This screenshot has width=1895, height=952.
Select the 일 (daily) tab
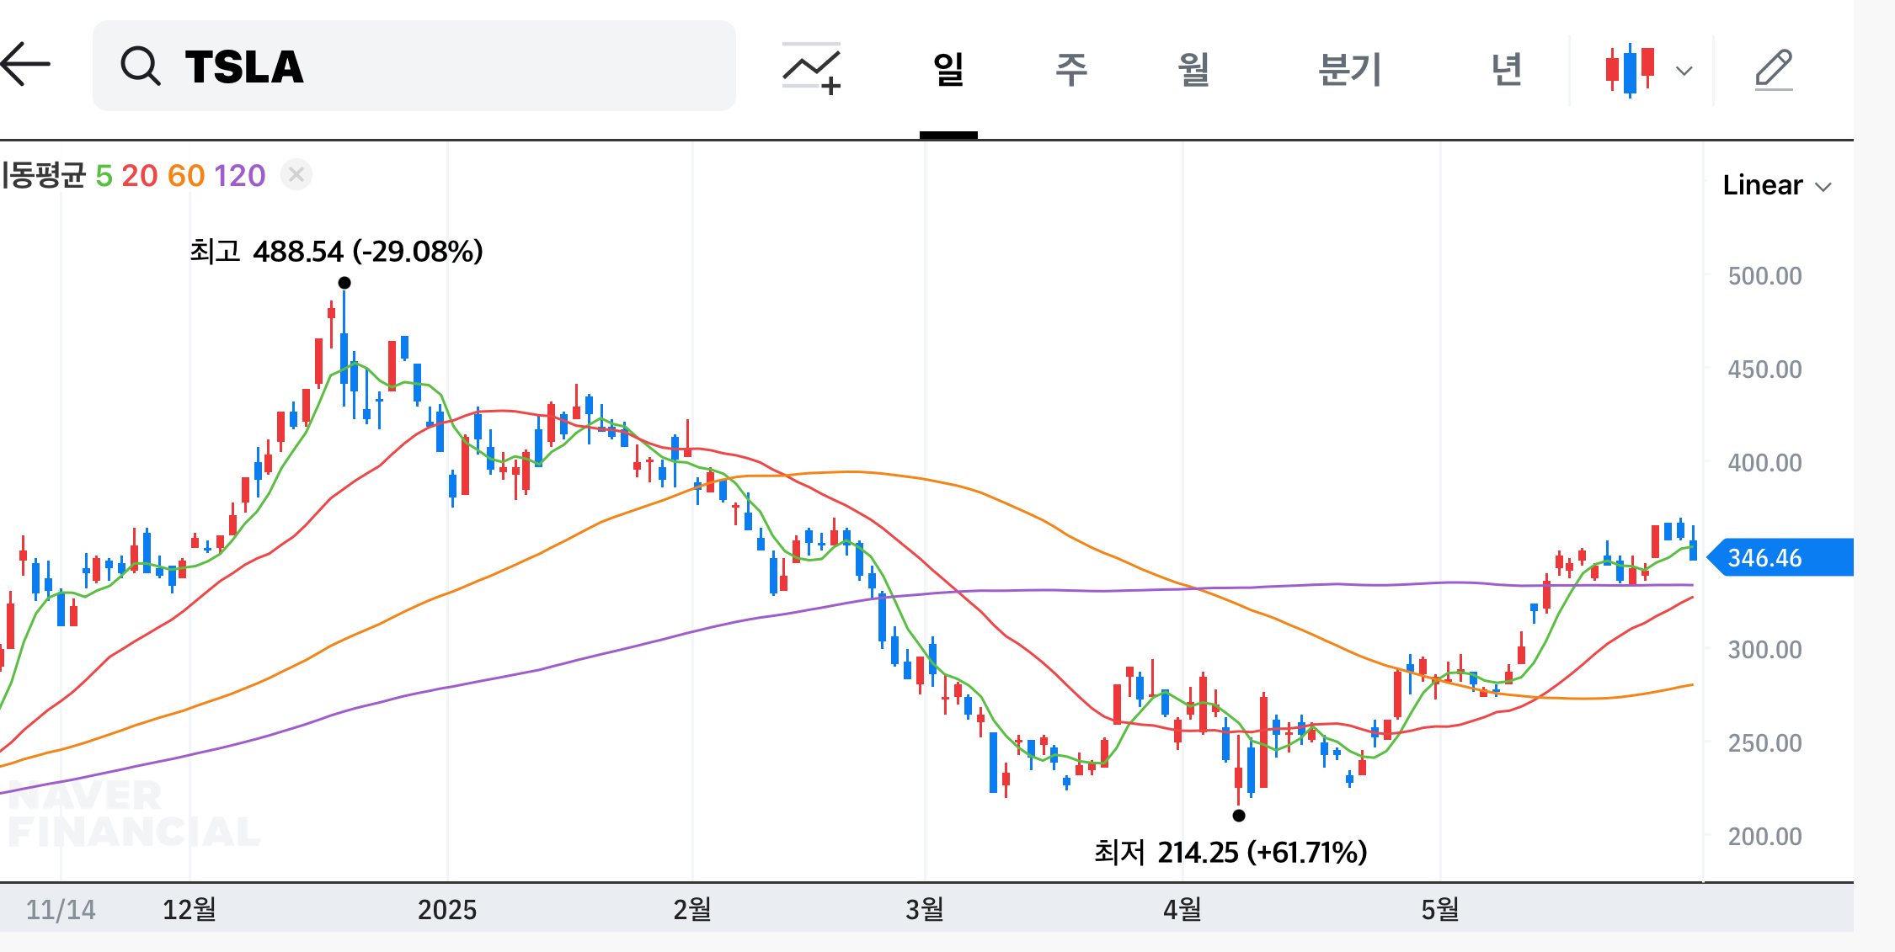tap(948, 69)
